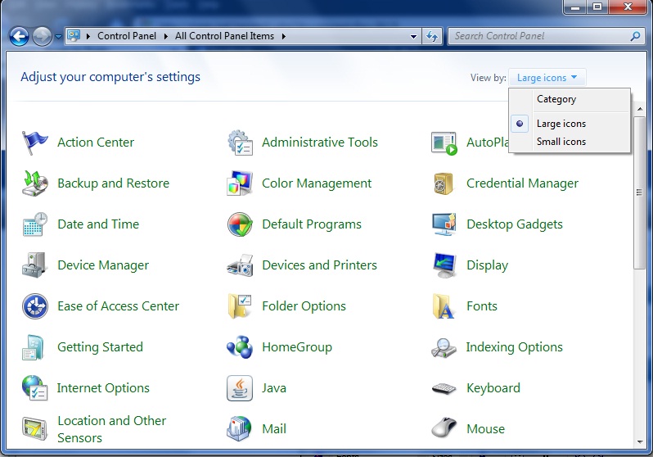Open the Administrative Tools link
Image resolution: width=653 pixels, height=457 pixels.
tap(320, 143)
